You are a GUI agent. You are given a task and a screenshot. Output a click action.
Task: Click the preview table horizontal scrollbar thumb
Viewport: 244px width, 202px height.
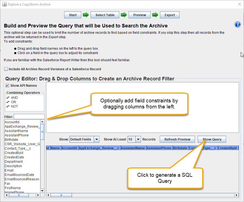tap(61, 195)
